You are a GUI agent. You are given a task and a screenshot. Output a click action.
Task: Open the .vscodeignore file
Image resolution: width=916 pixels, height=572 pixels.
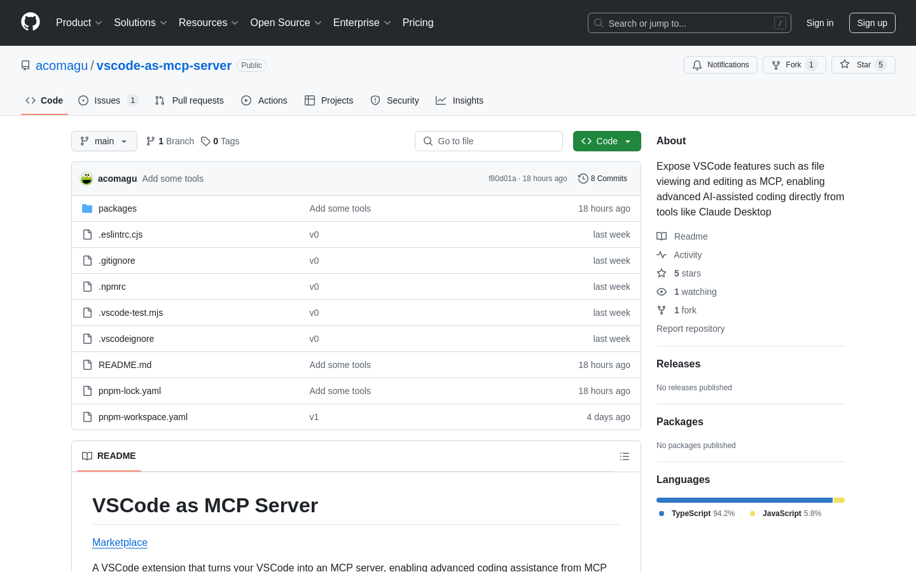126,339
